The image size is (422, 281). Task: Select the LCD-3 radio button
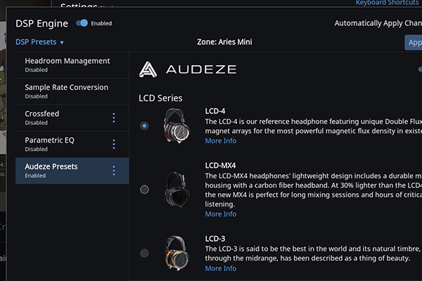coord(144,253)
